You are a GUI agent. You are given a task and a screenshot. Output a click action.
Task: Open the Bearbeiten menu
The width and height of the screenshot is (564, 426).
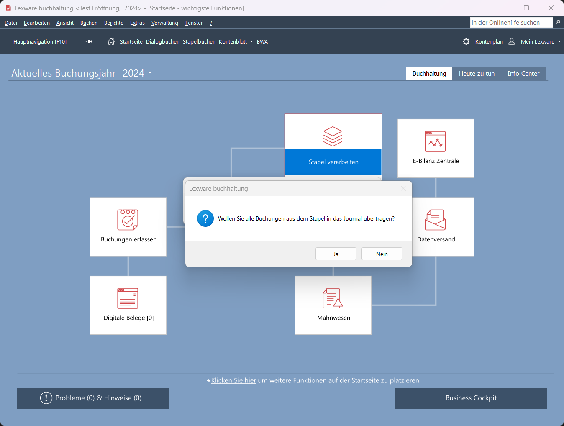tap(37, 23)
